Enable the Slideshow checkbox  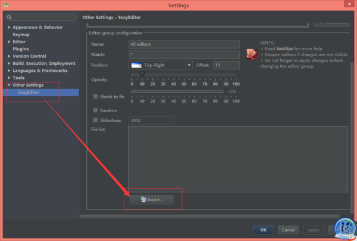pyautogui.click(x=95, y=120)
